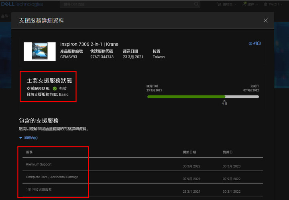Click the 今日 marker under the progress bar

224,102
